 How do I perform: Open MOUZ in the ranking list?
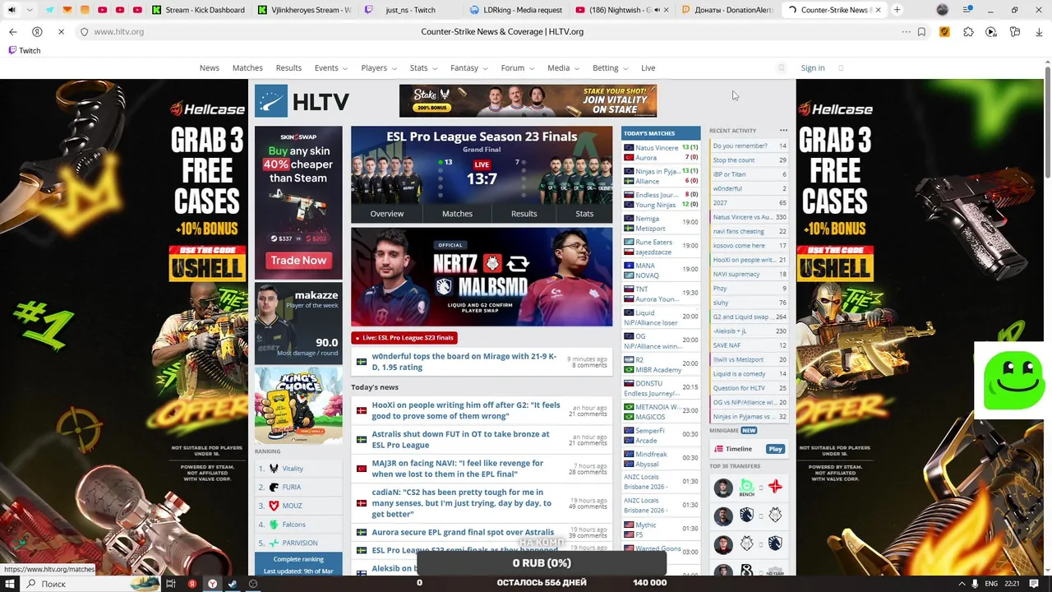292,506
